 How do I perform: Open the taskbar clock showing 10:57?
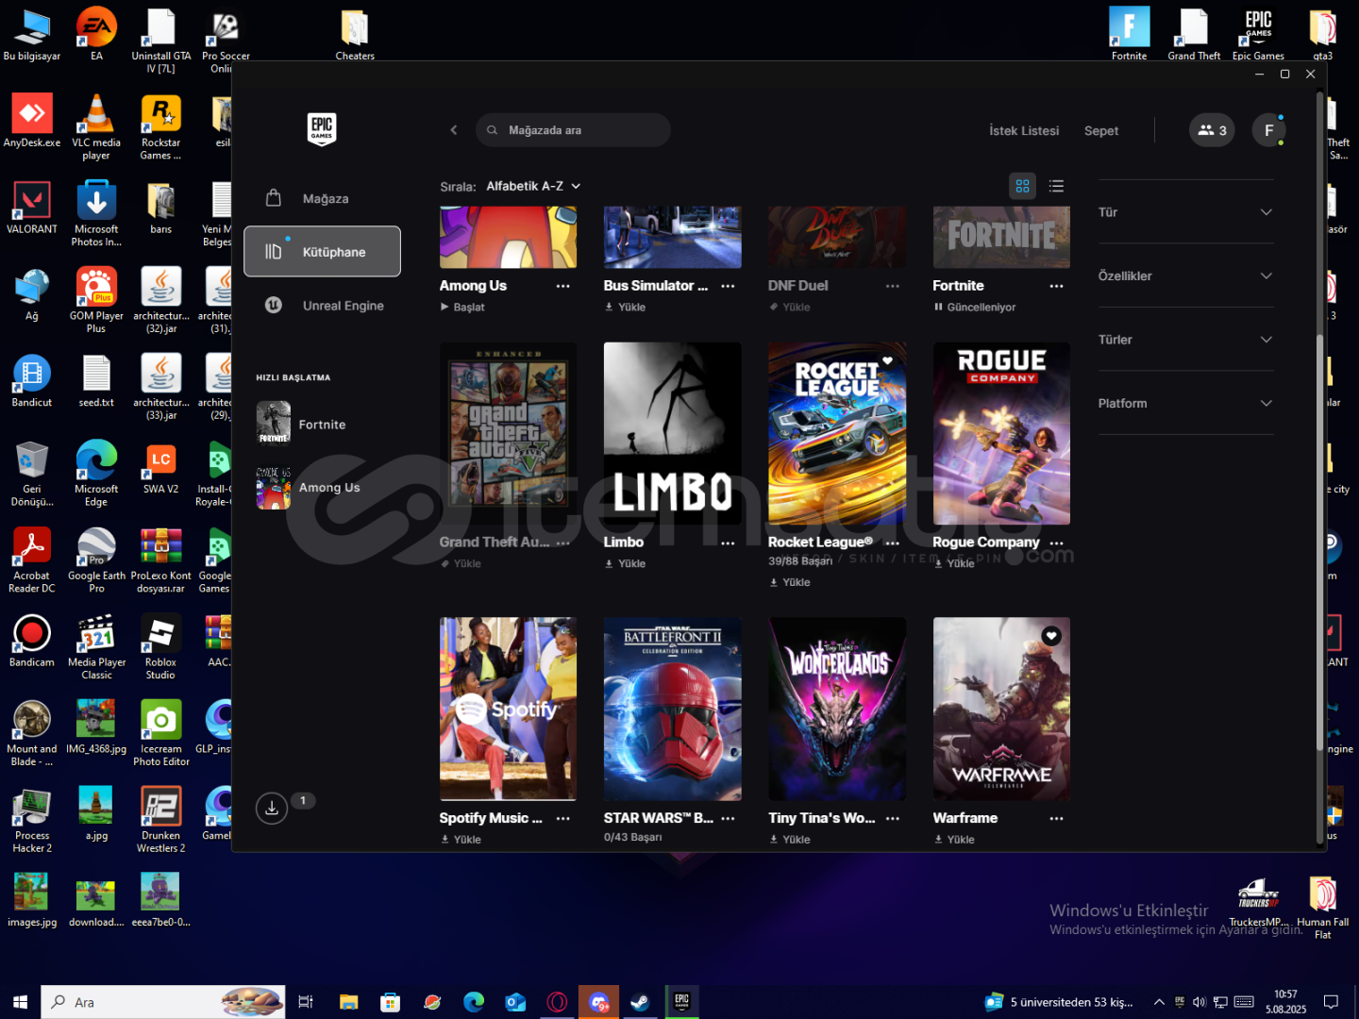1285,1002
